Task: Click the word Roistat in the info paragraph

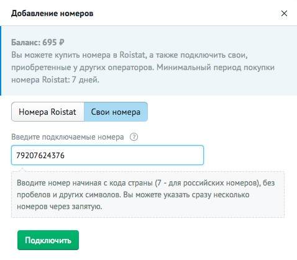Action: (x=132, y=55)
